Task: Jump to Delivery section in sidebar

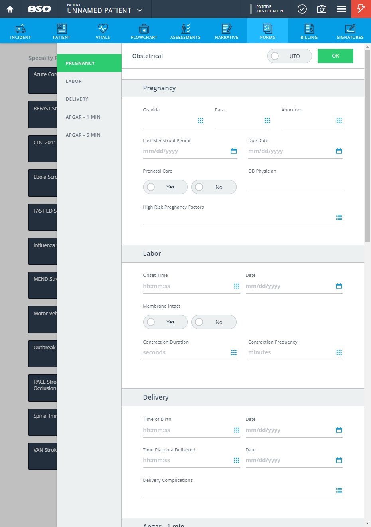Action: [x=89, y=99]
